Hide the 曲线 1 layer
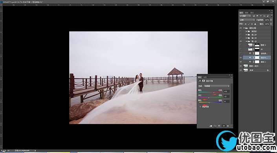 click(x=240, y=62)
